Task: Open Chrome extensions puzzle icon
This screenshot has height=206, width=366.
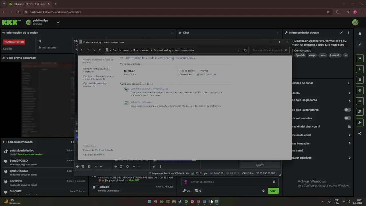Action: pos(338,12)
